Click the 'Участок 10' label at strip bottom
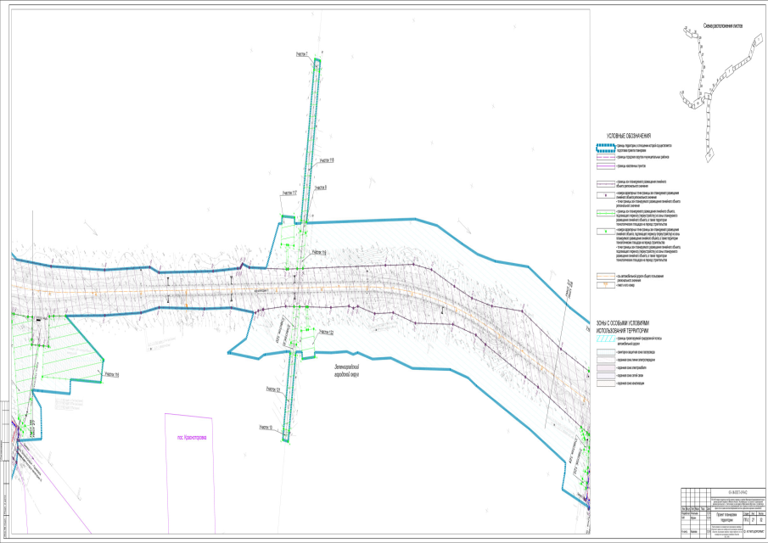This screenshot has width=768, height=543. coord(267,428)
